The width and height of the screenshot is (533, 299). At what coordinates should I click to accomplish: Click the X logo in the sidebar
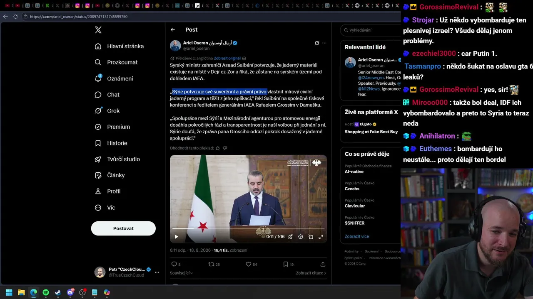pyautogui.click(x=98, y=30)
